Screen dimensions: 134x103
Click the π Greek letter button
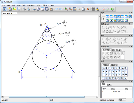pos(126,71)
